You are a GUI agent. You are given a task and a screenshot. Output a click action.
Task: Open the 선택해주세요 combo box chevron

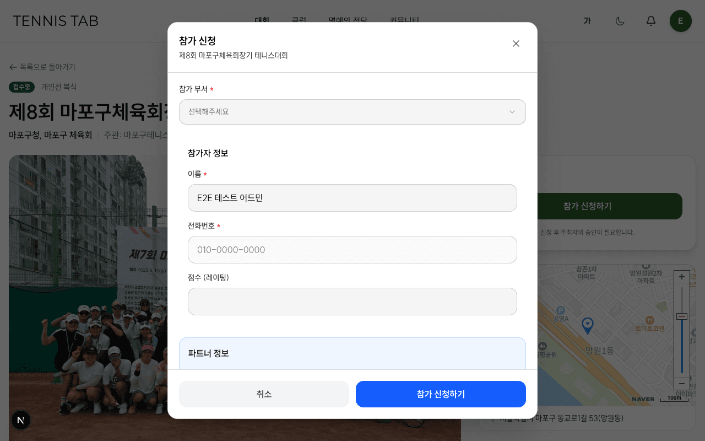pyautogui.click(x=512, y=112)
